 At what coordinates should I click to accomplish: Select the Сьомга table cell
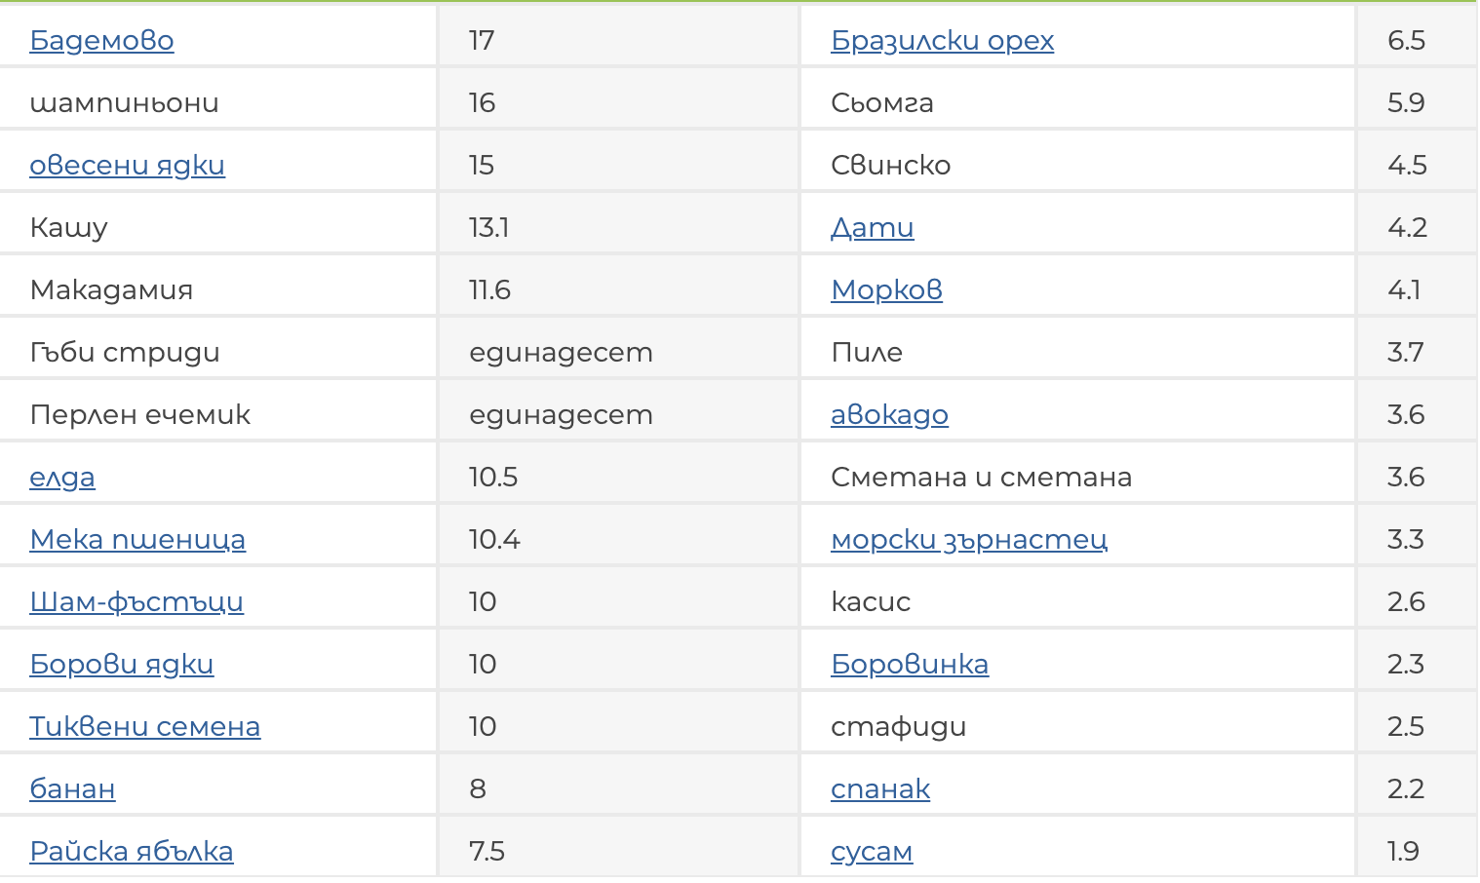(882, 102)
